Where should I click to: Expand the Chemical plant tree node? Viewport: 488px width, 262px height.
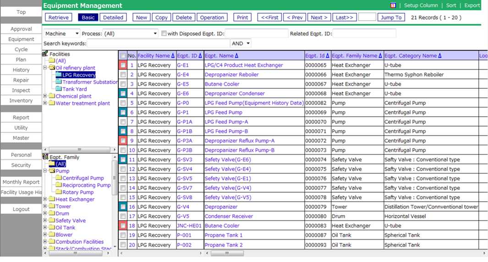coord(45,96)
